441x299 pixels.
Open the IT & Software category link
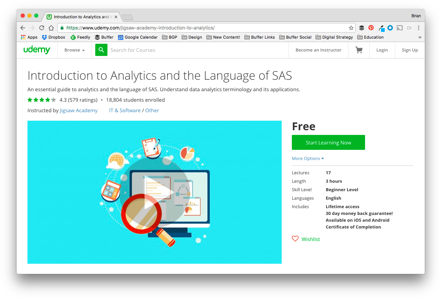(125, 110)
